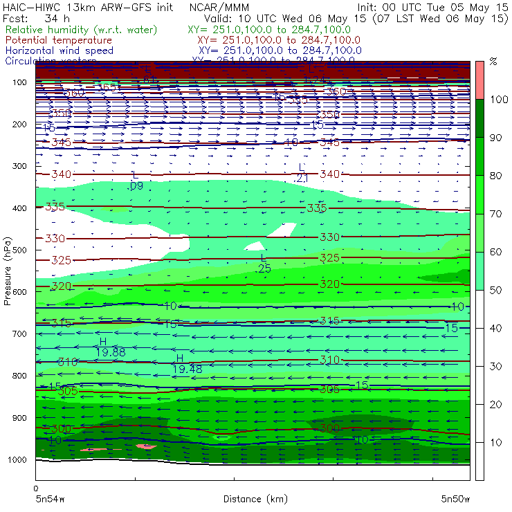Image resolution: width=512 pixels, height=512 pixels.
Task: Select the 'HAIC-HIWC 13km ARW-GFS init' title text
Action: tap(88, 7)
